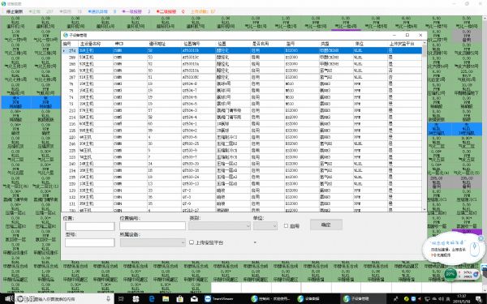The image size is (487, 304).
Task: Expand the 所属设备 combo box
Action: [153, 242]
